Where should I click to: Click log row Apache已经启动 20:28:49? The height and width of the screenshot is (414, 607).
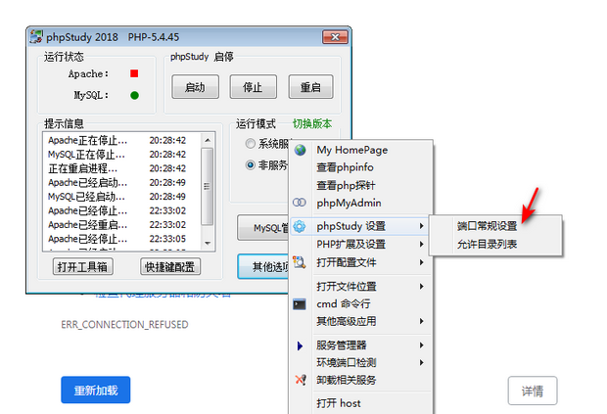[117, 183]
